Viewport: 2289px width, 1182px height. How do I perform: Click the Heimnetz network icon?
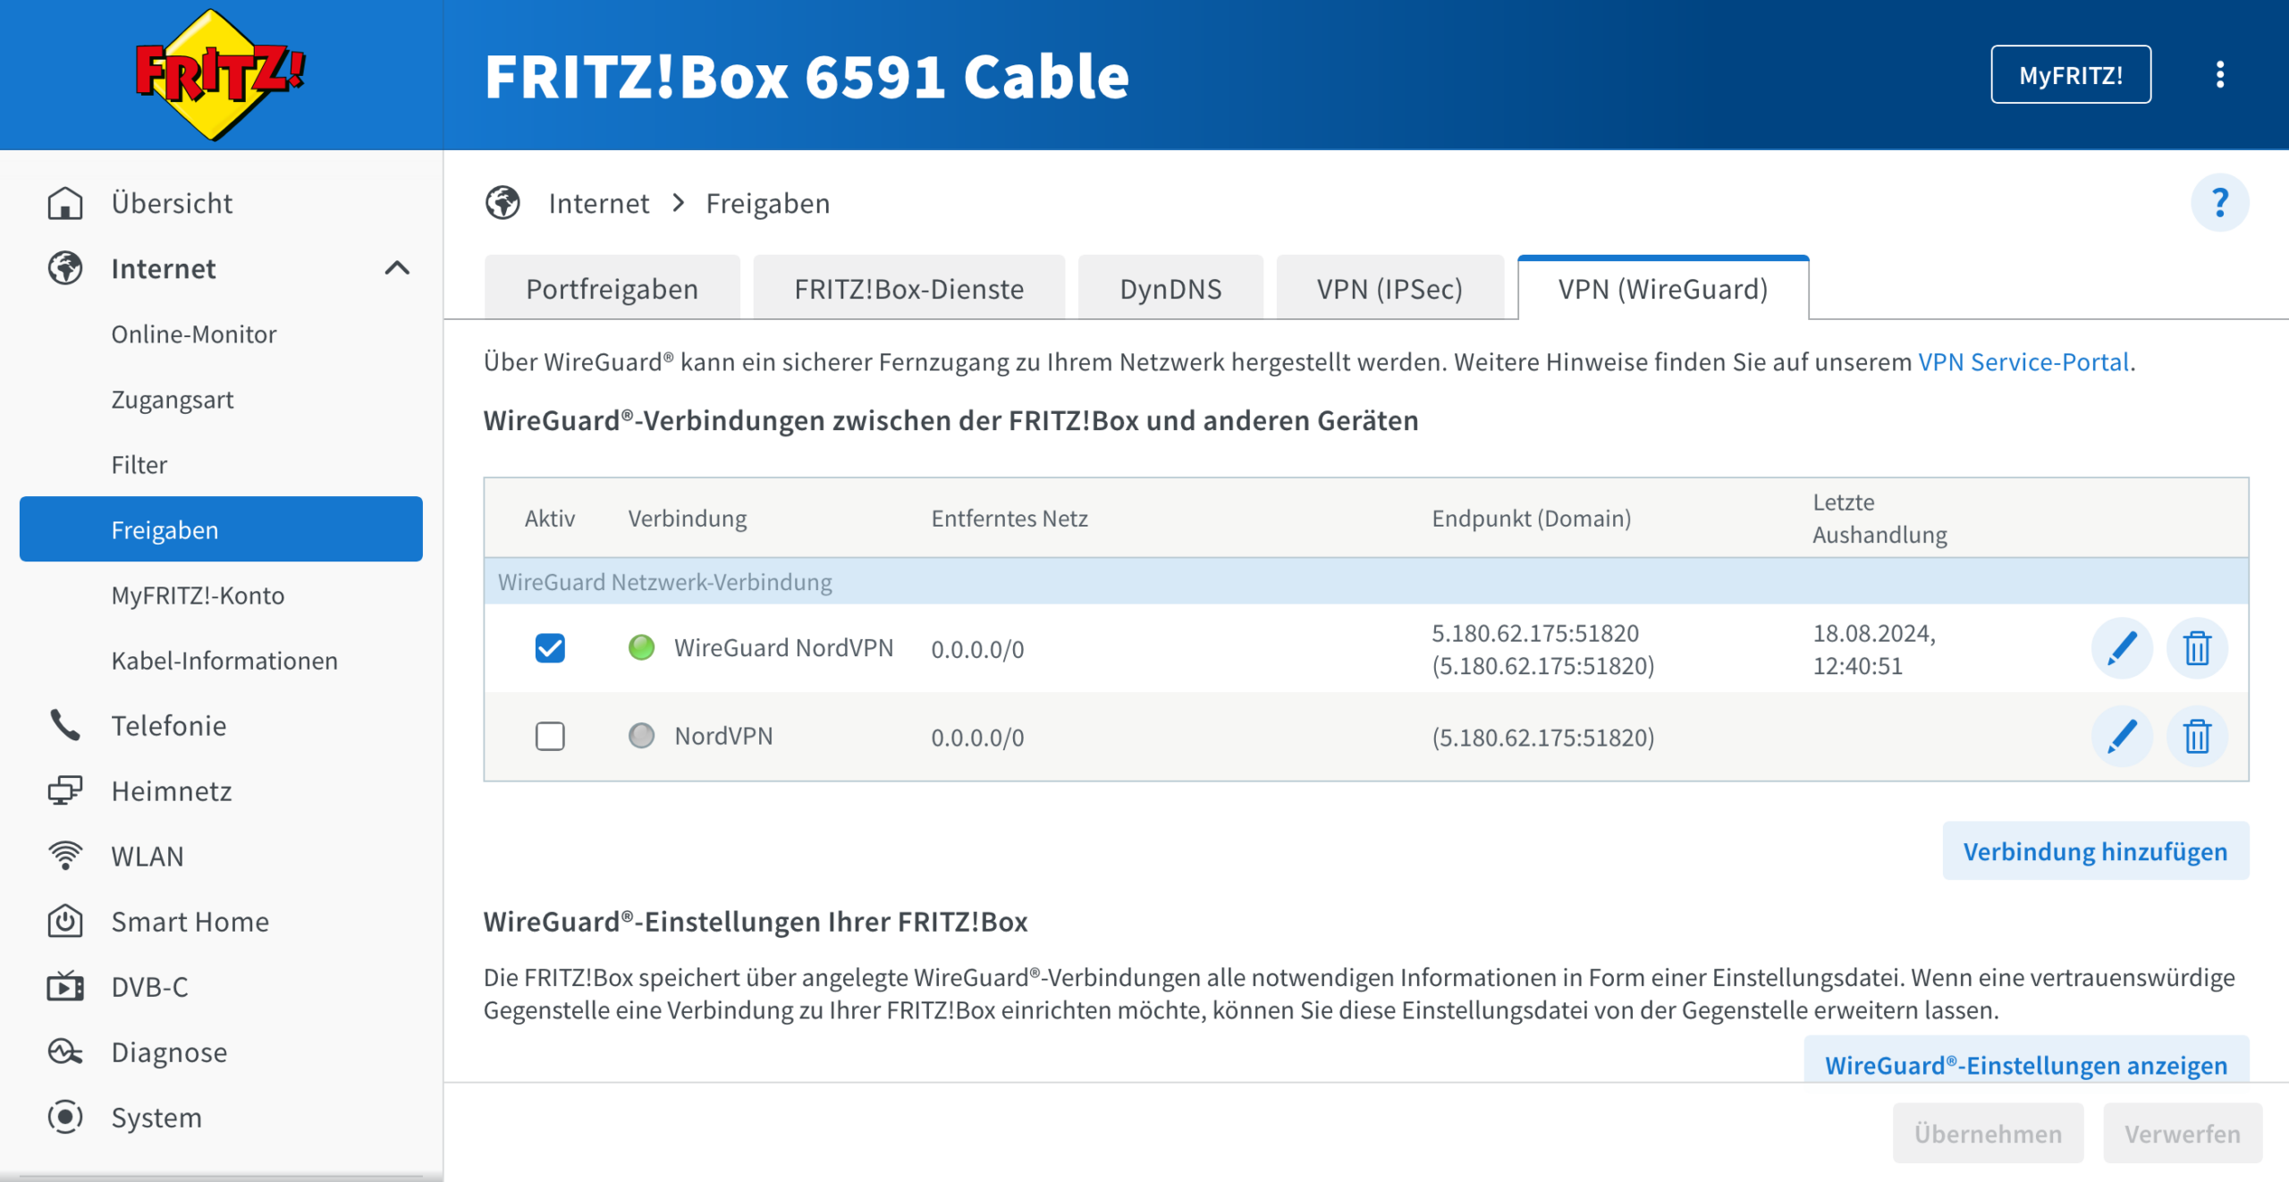coord(65,790)
